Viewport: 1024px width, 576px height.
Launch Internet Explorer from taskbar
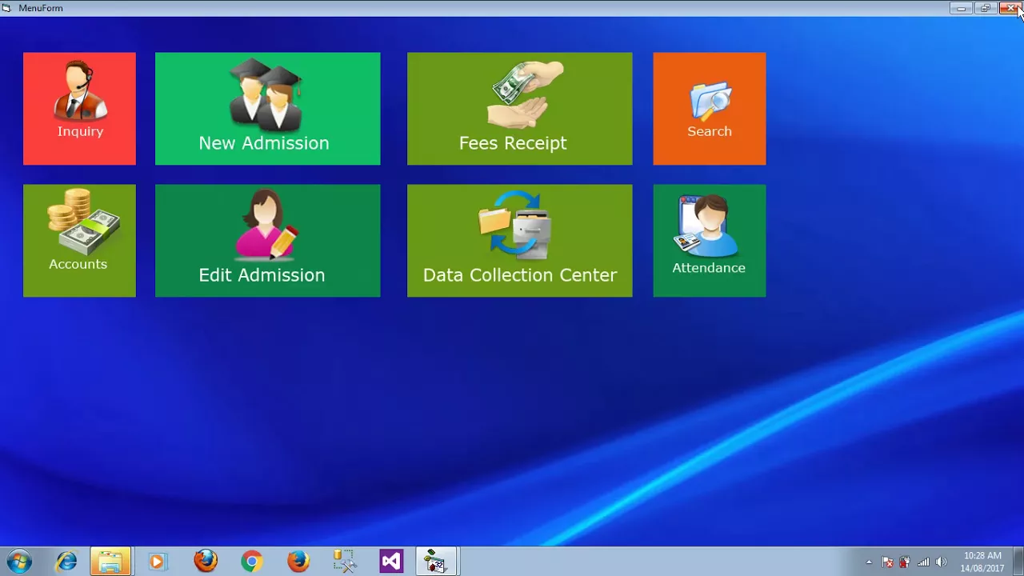pos(66,562)
